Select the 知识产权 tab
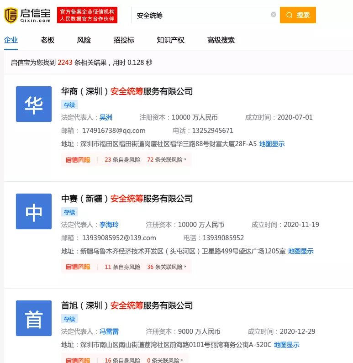 (x=171, y=40)
